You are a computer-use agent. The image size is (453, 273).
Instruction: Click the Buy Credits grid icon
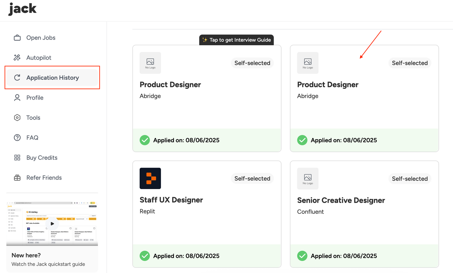17,157
